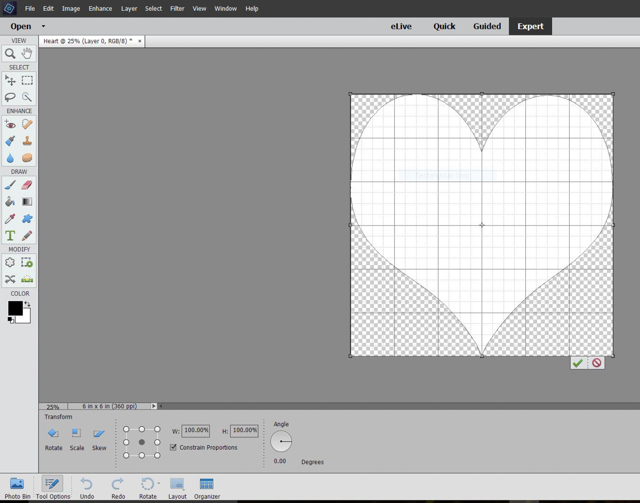Click the height percentage field

pyautogui.click(x=245, y=430)
